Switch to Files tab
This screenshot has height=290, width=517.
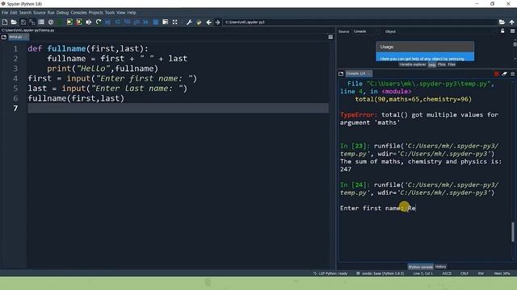point(452,64)
